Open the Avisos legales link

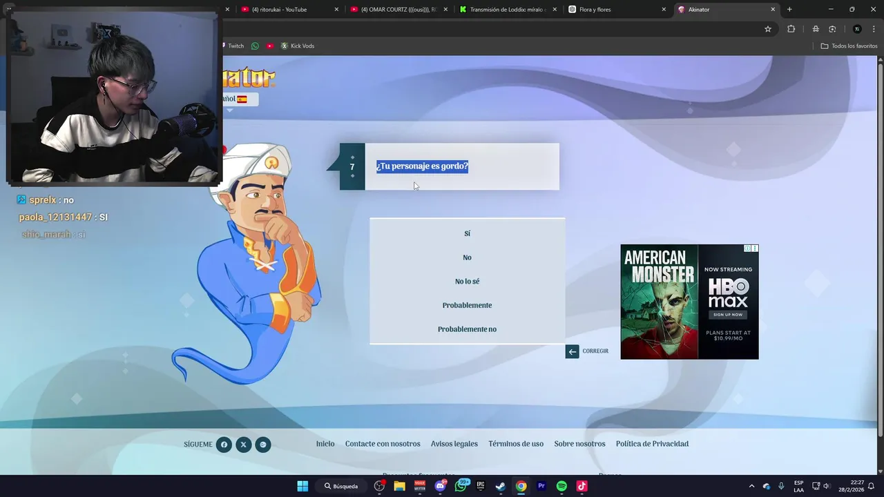point(454,444)
